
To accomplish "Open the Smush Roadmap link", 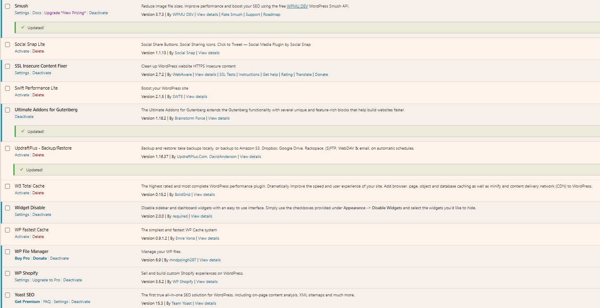I will click(272, 15).
